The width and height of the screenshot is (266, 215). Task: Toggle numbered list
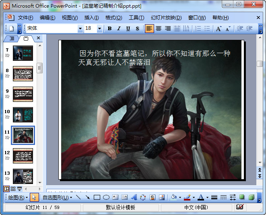[198, 28]
